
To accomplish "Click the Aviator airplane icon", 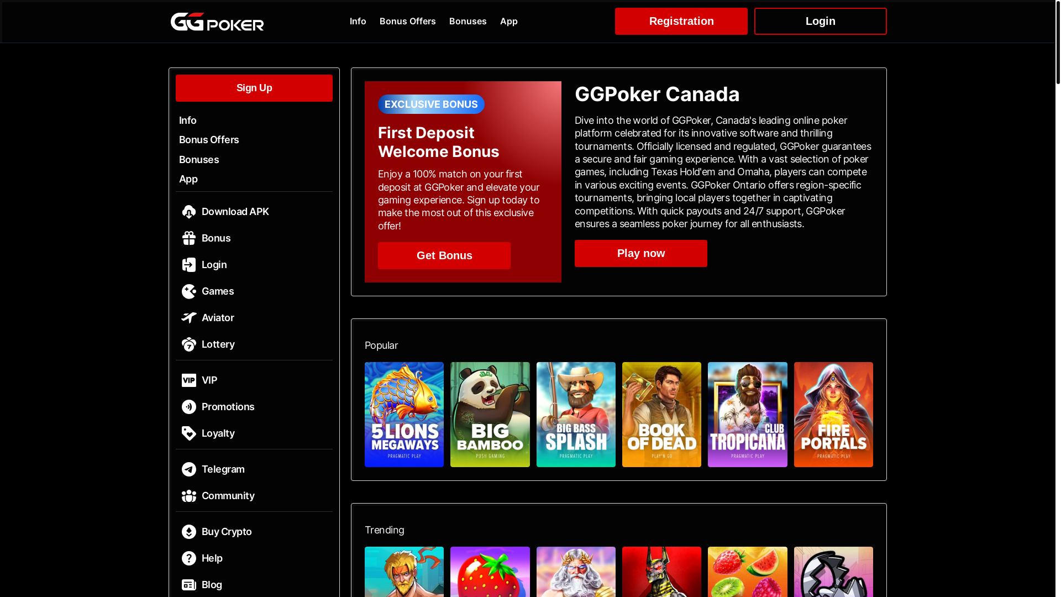I will pyautogui.click(x=189, y=318).
